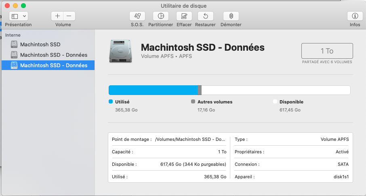The image size is (366, 196).
Task: Open the Présentation view dropdown
Action: [x=19, y=16]
